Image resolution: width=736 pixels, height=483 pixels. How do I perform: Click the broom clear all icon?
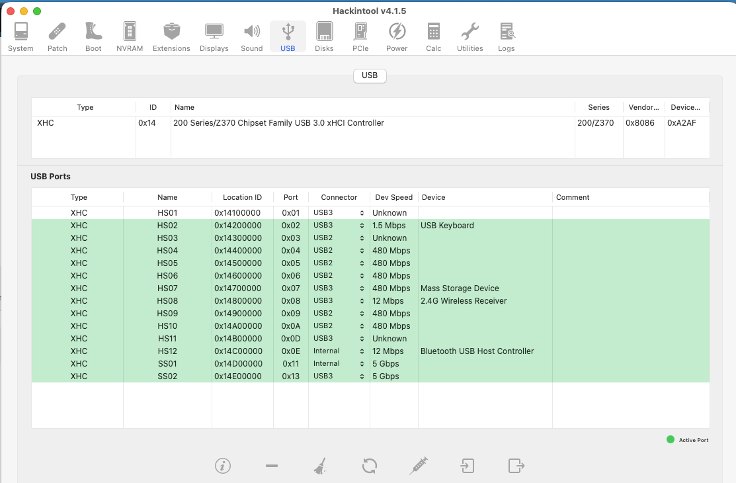point(320,466)
